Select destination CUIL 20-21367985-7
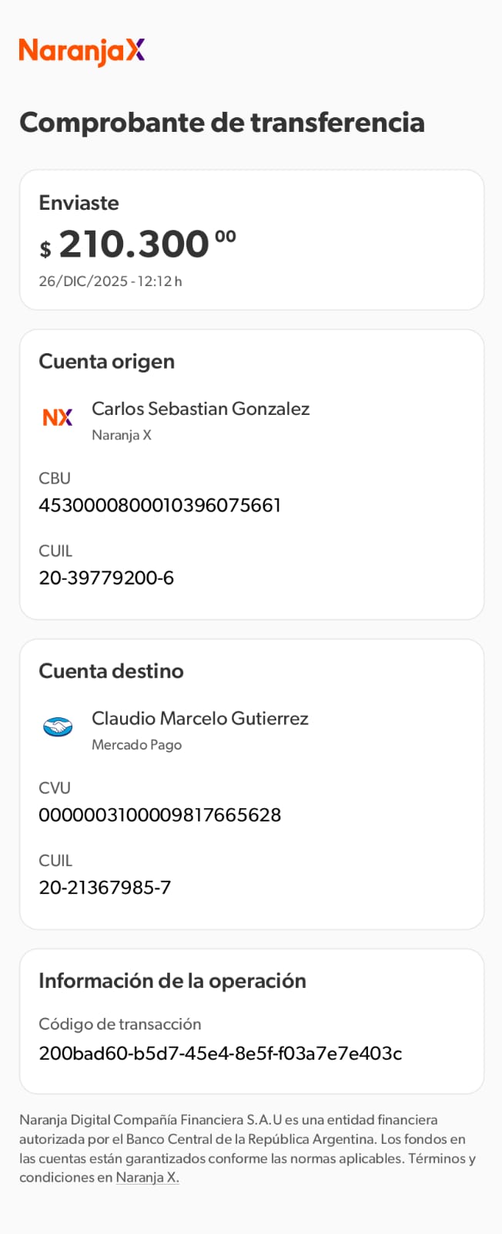Screen dimensions: 502x1234 pos(105,887)
